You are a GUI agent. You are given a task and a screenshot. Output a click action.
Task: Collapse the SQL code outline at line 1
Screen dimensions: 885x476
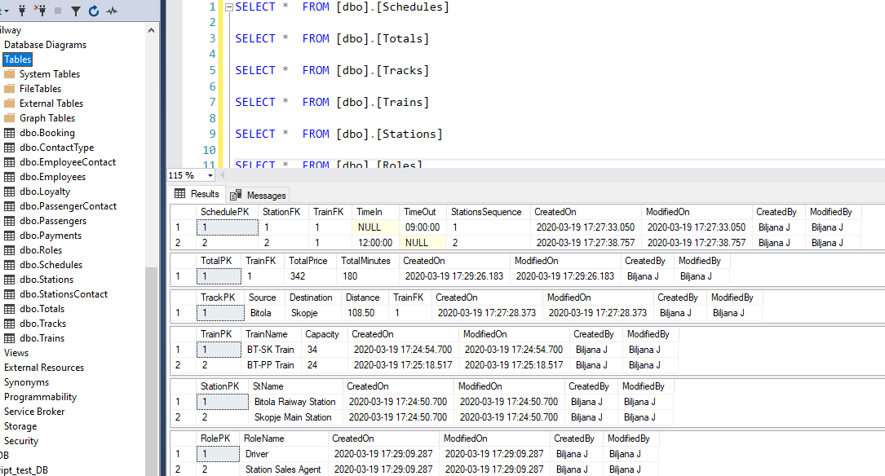[x=228, y=7]
